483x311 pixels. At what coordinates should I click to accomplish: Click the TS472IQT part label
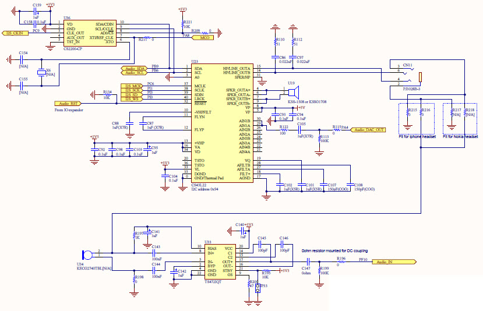coord(213,281)
